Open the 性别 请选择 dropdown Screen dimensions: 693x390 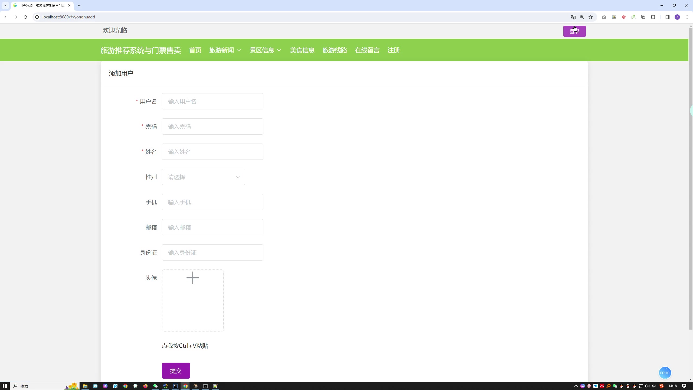click(204, 177)
